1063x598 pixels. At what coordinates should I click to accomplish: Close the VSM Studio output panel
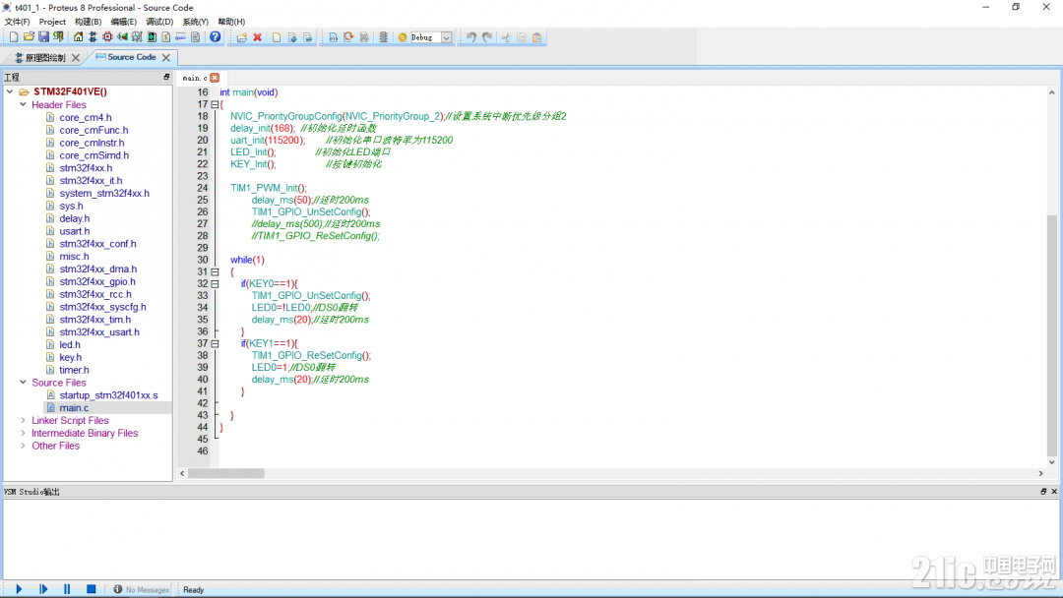[1054, 492]
